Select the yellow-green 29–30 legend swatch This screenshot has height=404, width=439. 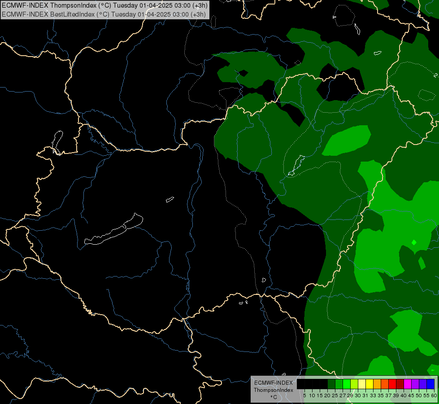pos(354,384)
